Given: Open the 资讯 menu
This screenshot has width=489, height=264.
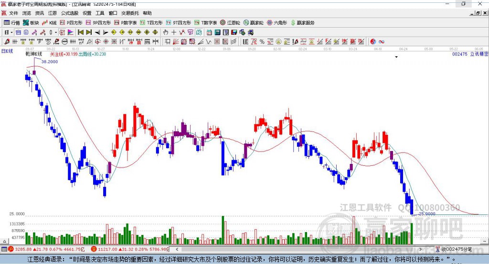Looking at the screenshot, I should (40, 13).
